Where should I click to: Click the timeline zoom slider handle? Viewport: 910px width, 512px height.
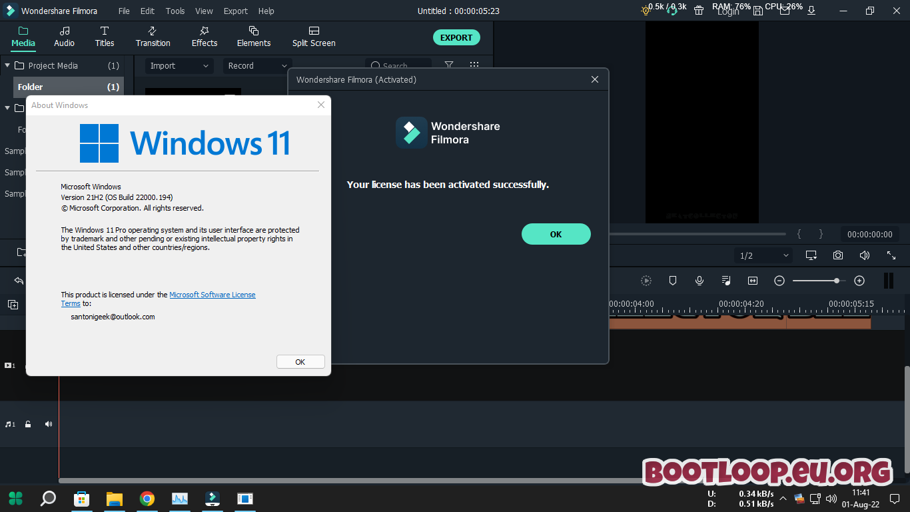(x=837, y=281)
